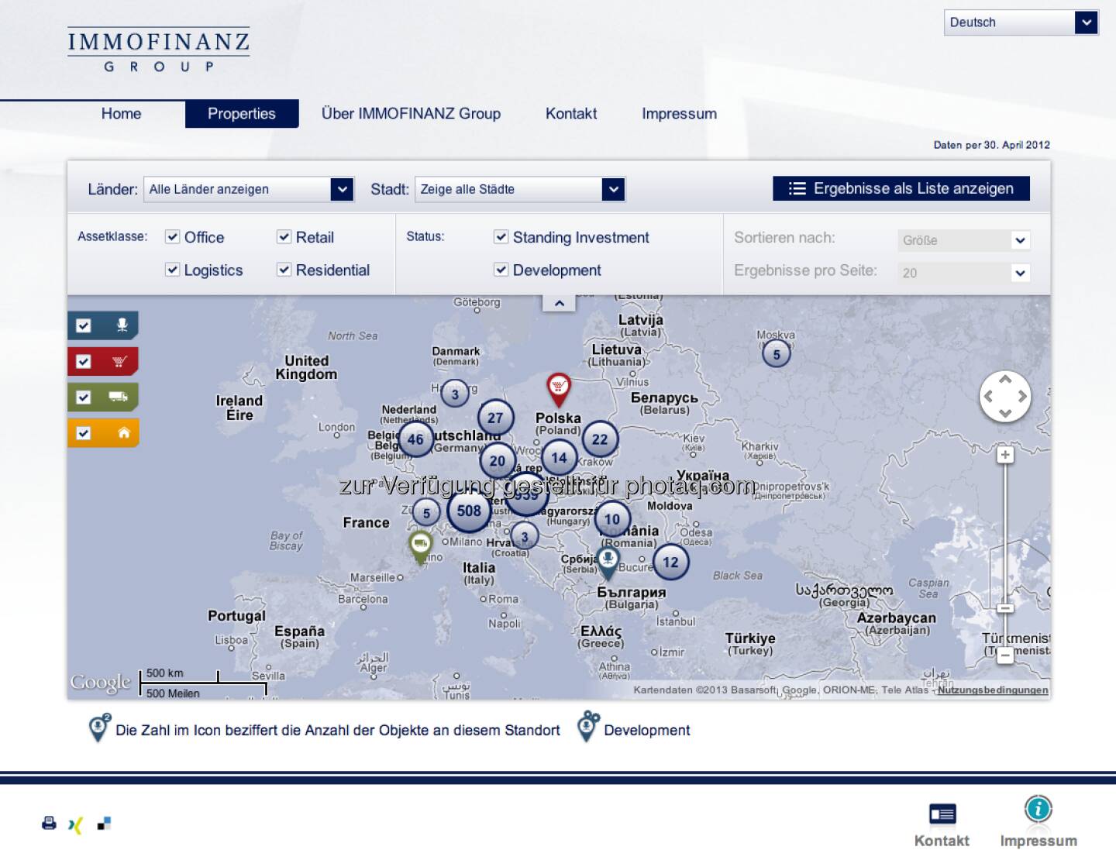Open Über IMMOFINANZ Group menu item

[411, 114]
